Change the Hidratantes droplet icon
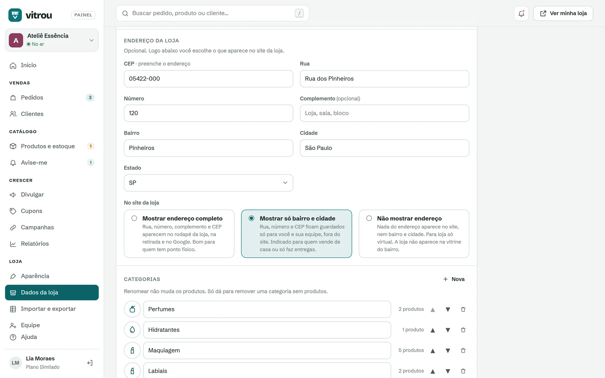Viewport: 605px width, 378px height. click(x=132, y=330)
